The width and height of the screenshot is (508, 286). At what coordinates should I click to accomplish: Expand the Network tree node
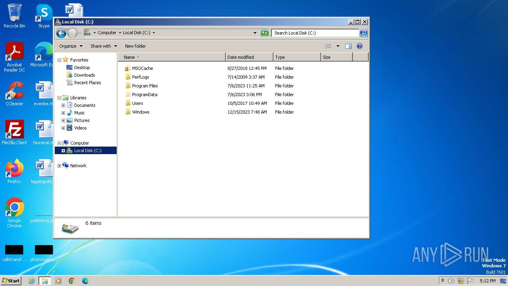(59, 166)
